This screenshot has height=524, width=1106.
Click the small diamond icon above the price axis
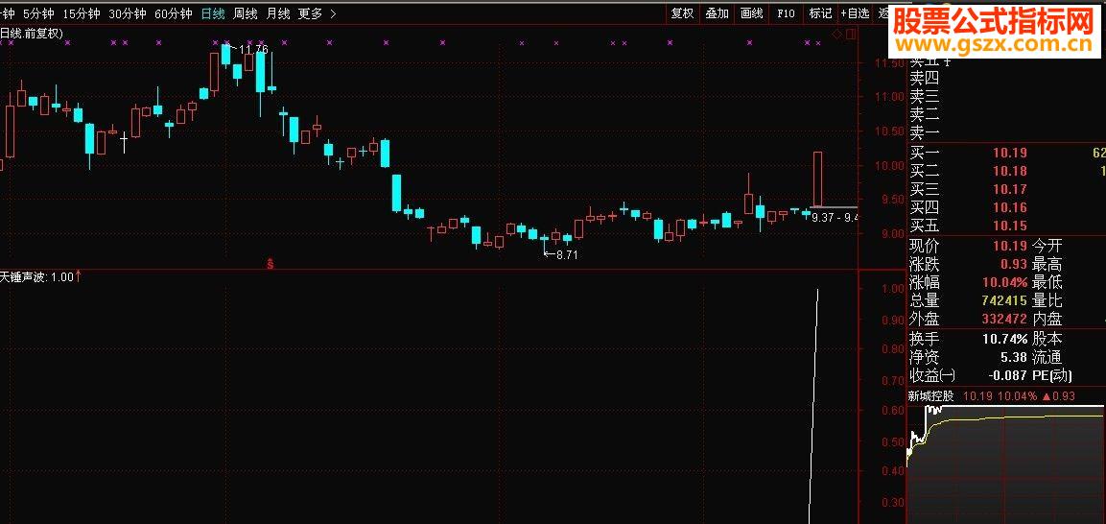coord(837,34)
